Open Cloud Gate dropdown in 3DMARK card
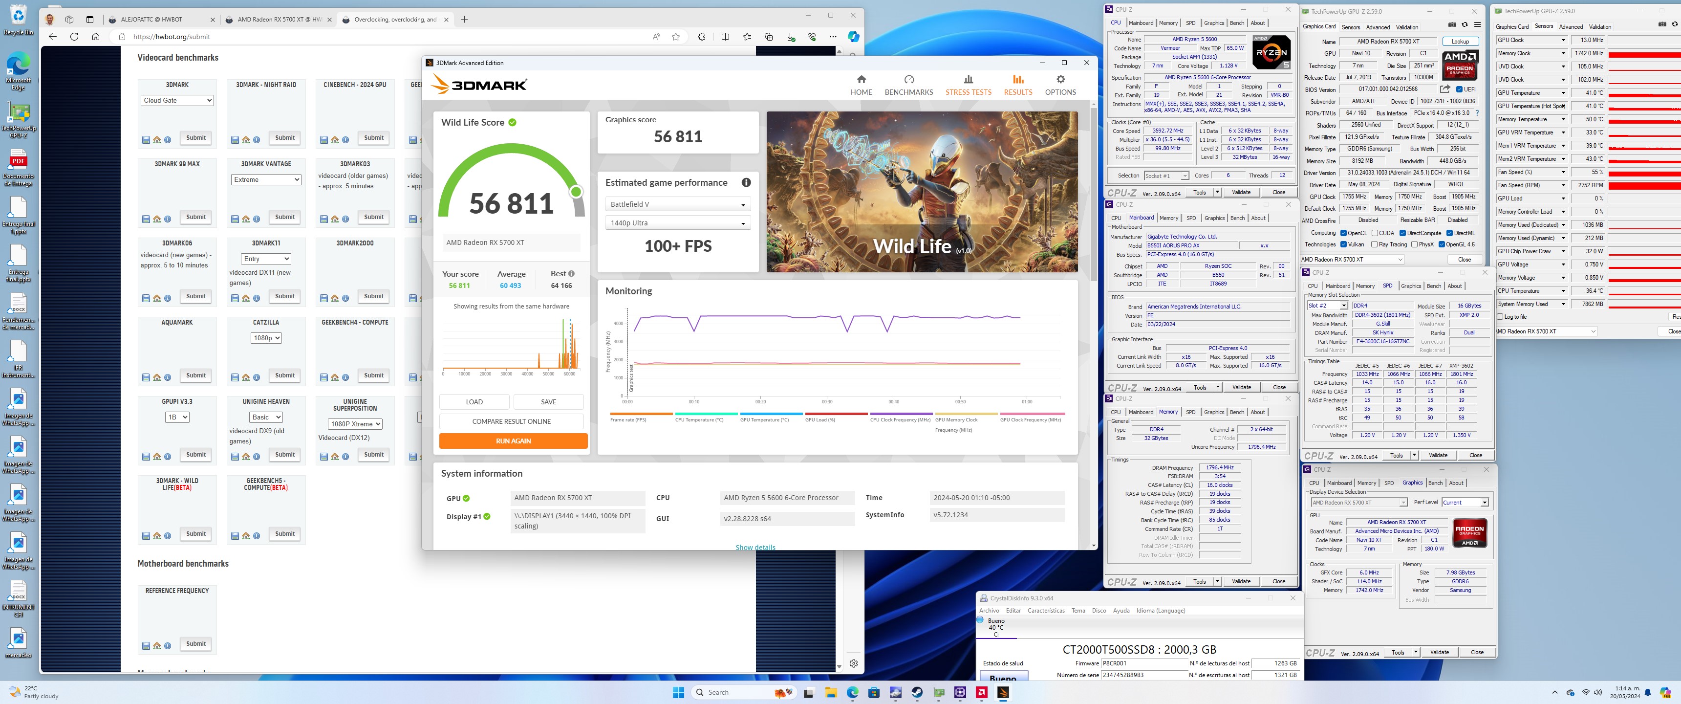The image size is (1681, 704). click(x=177, y=101)
